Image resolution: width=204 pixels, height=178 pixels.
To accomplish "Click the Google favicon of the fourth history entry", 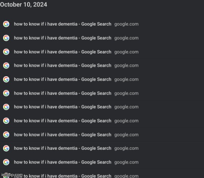I will pyautogui.click(x=6, y=66).
